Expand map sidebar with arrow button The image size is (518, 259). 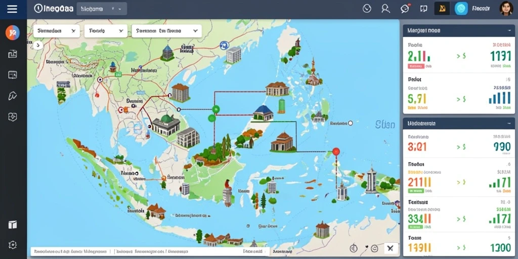coord(38,45)
